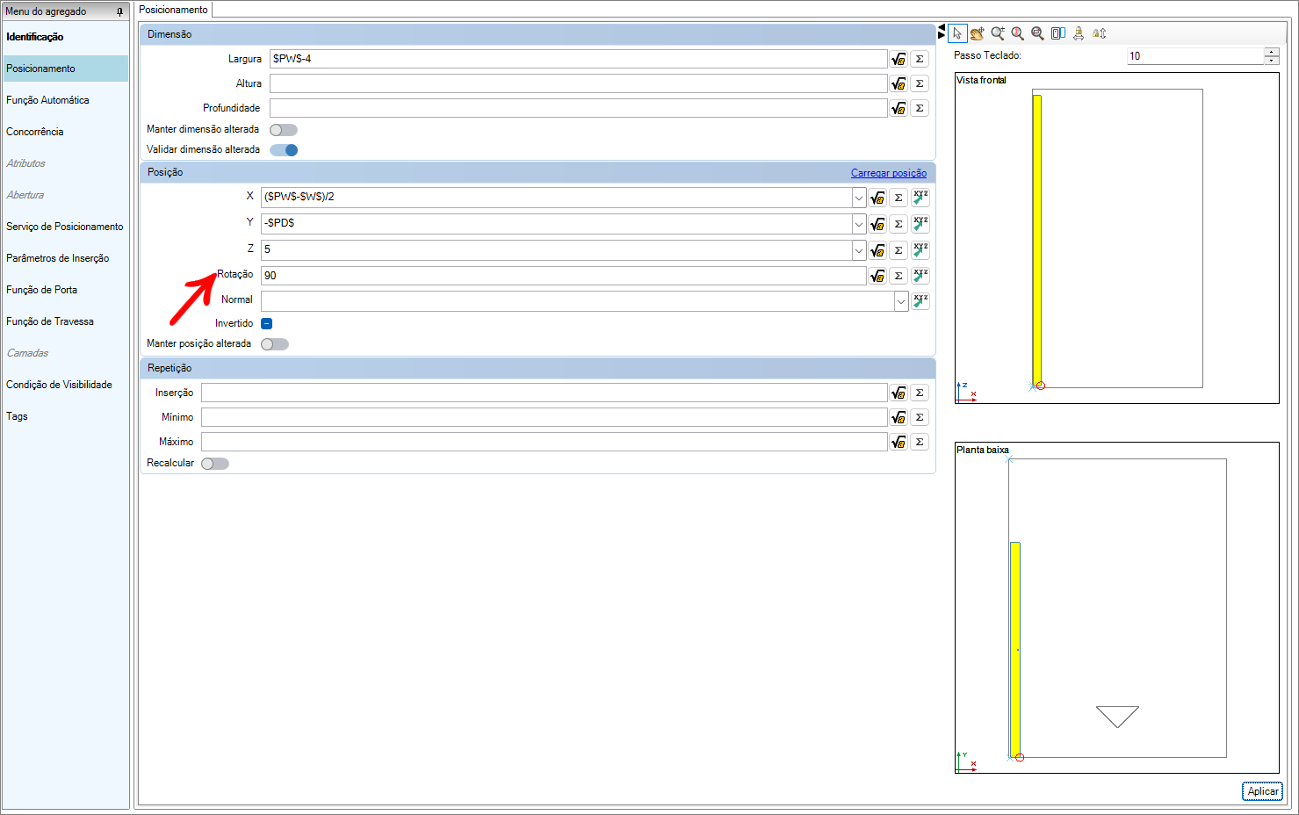
Task: Open formula editor for Rotação
Action: click(x=877, y=276)
